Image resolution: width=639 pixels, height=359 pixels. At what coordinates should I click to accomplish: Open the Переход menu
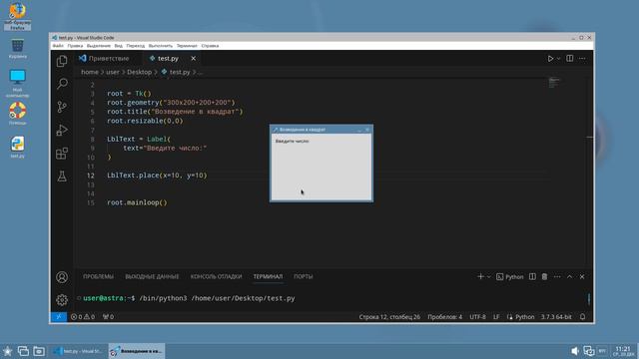(136, 46)
